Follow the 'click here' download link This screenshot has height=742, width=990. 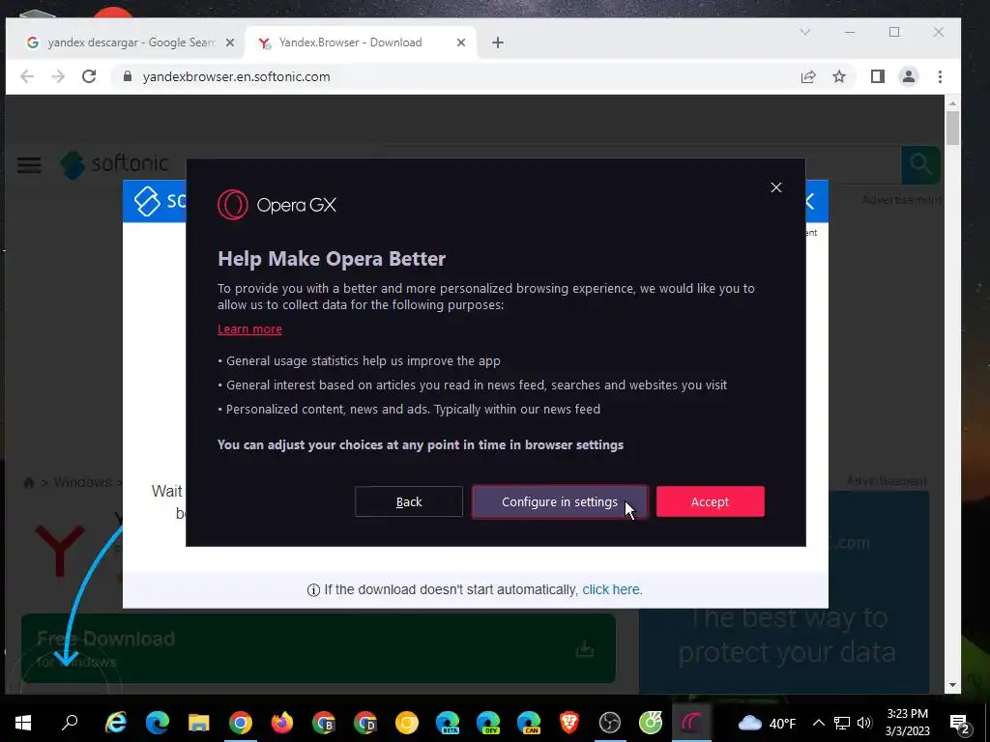(x=611, y=589)
